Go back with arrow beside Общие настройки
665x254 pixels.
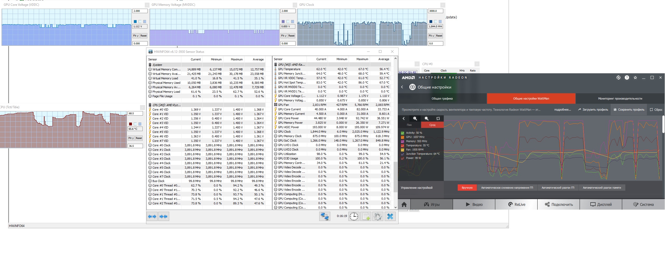coord(402,87)
